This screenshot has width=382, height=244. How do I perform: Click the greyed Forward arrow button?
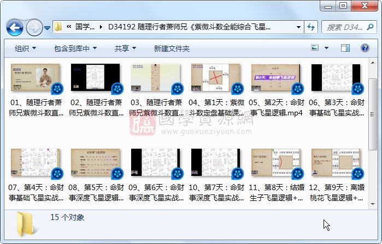34,28
